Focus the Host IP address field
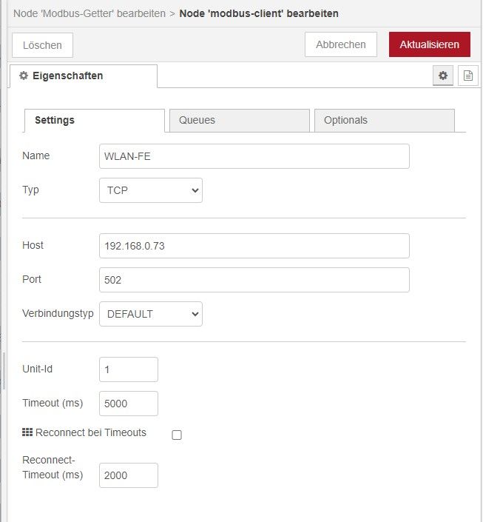Image resolution: width=483 pixels, height=522 pixels. pos(254,246)
